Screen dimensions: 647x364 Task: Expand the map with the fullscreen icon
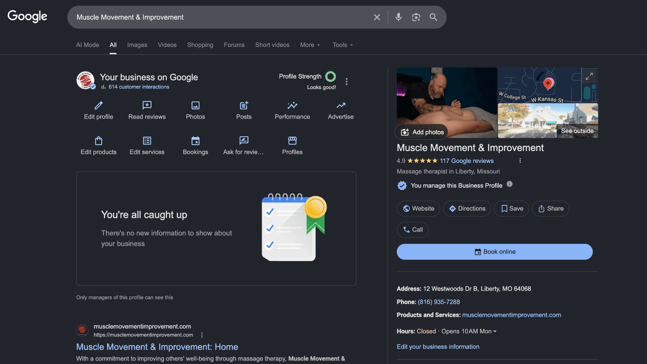589,77
